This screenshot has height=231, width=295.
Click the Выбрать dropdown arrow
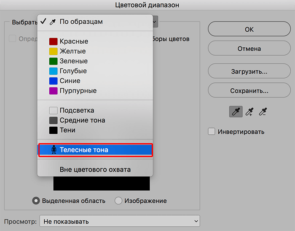155,22
